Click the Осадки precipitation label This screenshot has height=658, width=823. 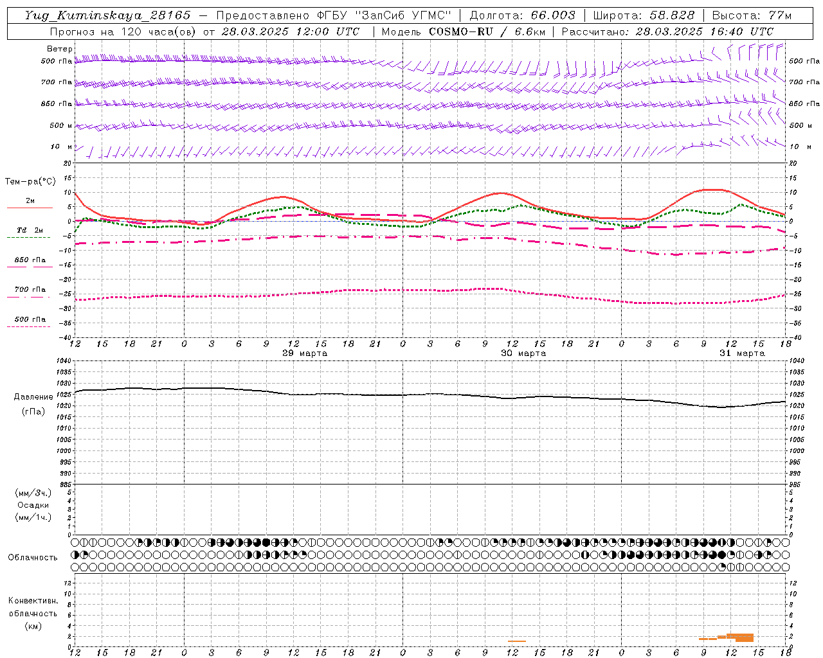point(33,505)
